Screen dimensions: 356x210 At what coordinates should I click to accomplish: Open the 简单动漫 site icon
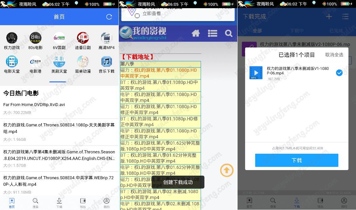[x=83, y=64]
